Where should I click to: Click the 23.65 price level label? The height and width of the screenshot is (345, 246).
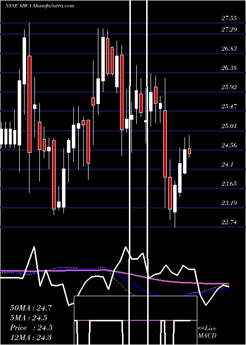[229, 184]
